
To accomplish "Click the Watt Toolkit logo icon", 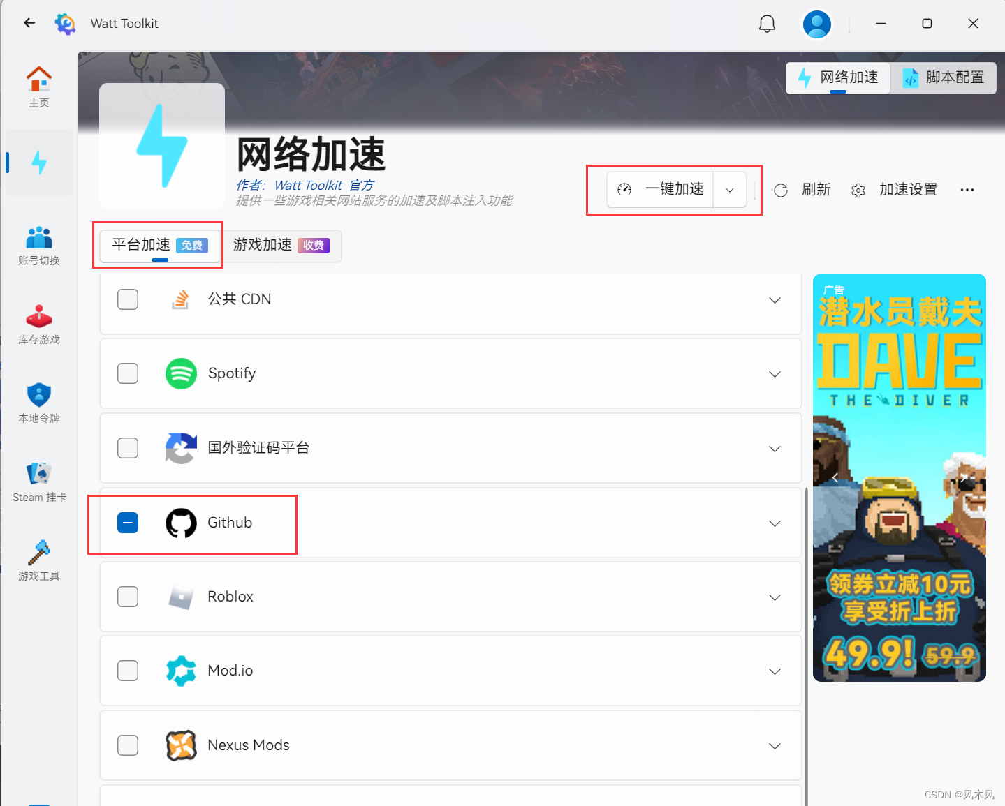I will pyautogui.click(x=65, y=24).
